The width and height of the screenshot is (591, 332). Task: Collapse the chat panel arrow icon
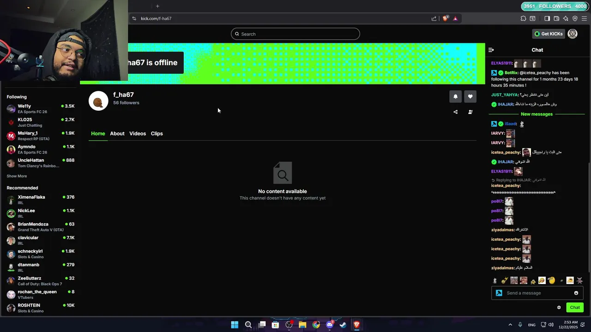pos(491,50)
